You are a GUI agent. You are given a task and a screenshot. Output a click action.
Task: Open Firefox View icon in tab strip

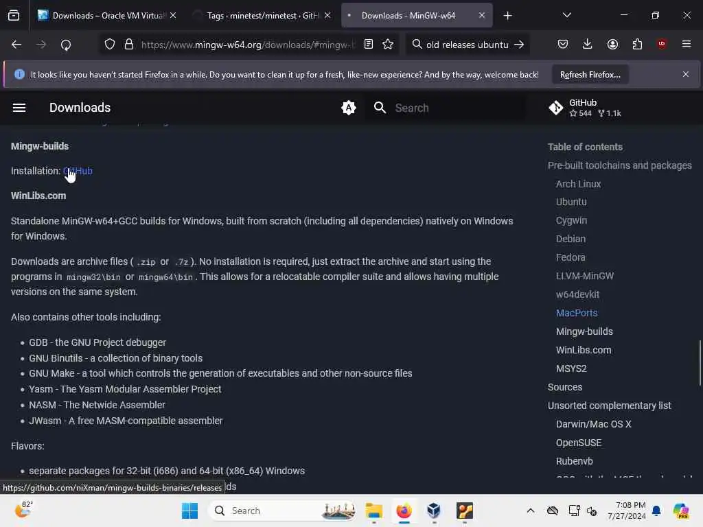coord(14,16)
